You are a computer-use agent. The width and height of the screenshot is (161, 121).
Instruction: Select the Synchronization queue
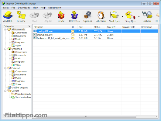pos(23,97)
